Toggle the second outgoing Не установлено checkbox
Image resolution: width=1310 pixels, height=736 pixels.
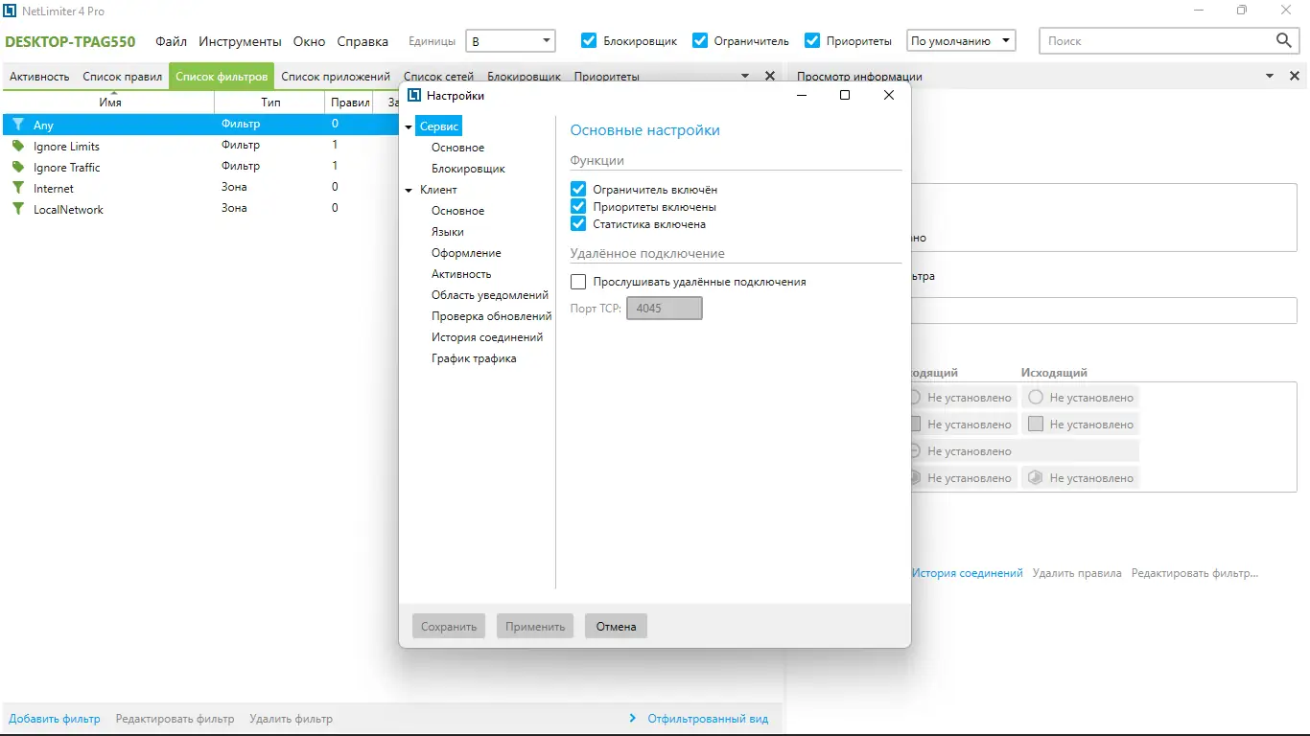coord(1036,424)
